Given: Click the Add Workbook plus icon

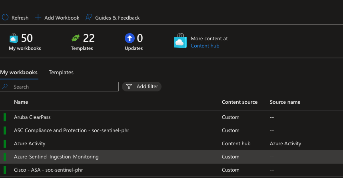Looking at the screenshot, I should [38, 18].
